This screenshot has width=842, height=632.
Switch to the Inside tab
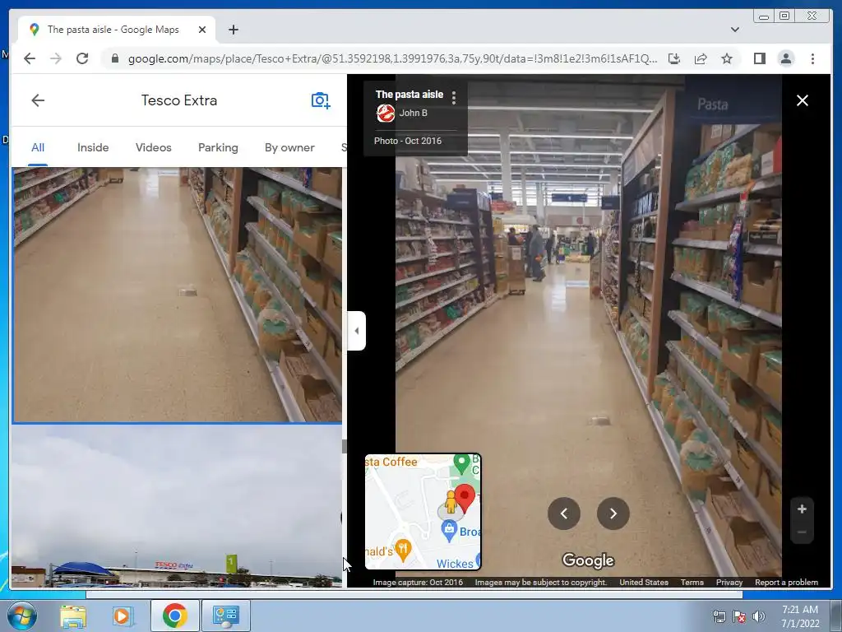[93, 148]
